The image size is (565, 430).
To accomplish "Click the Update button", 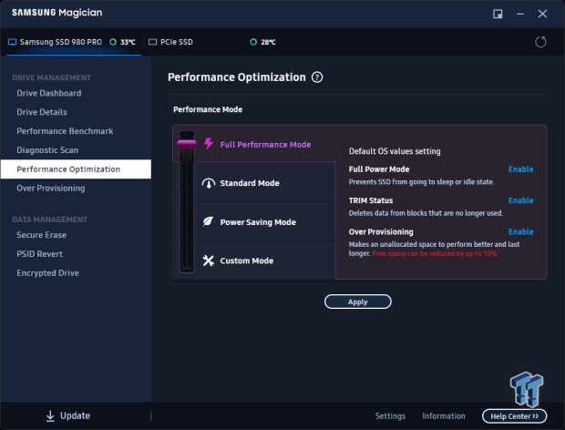I will (x=68, y=416).
